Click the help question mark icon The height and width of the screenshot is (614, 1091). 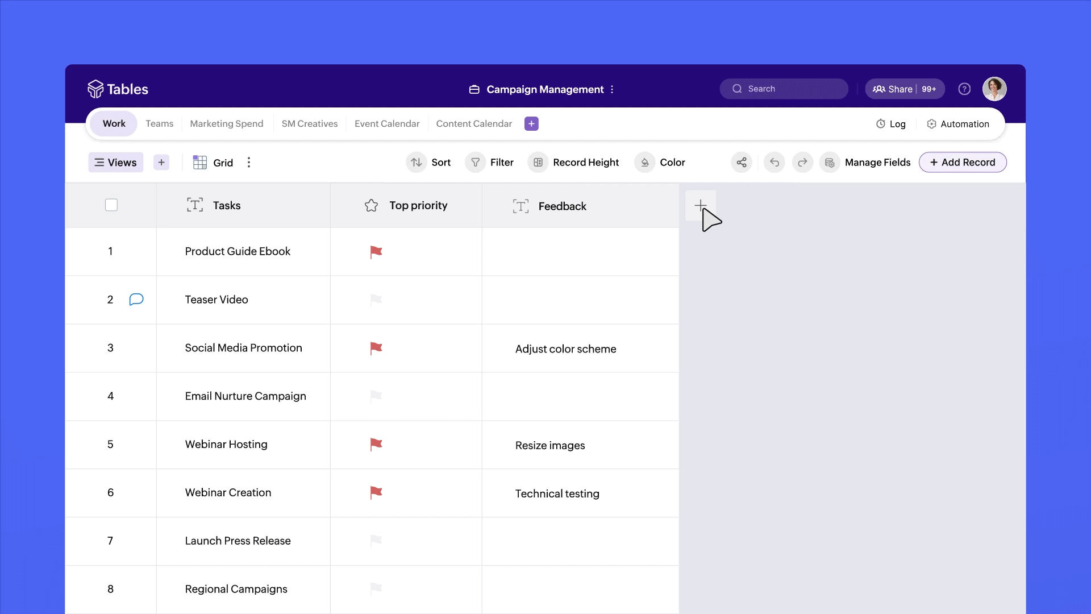tap(964, 89)
